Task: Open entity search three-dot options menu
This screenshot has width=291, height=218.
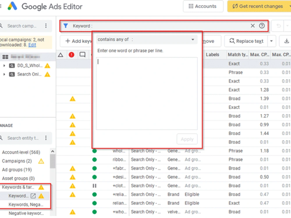Action: 46,138
